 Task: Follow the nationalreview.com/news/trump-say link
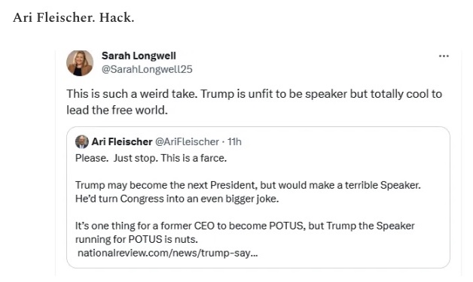(168, 253)
